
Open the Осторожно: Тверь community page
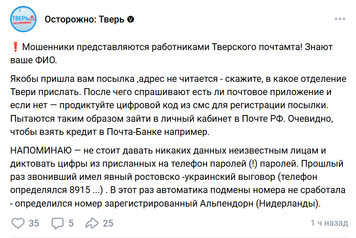(84, 20)
